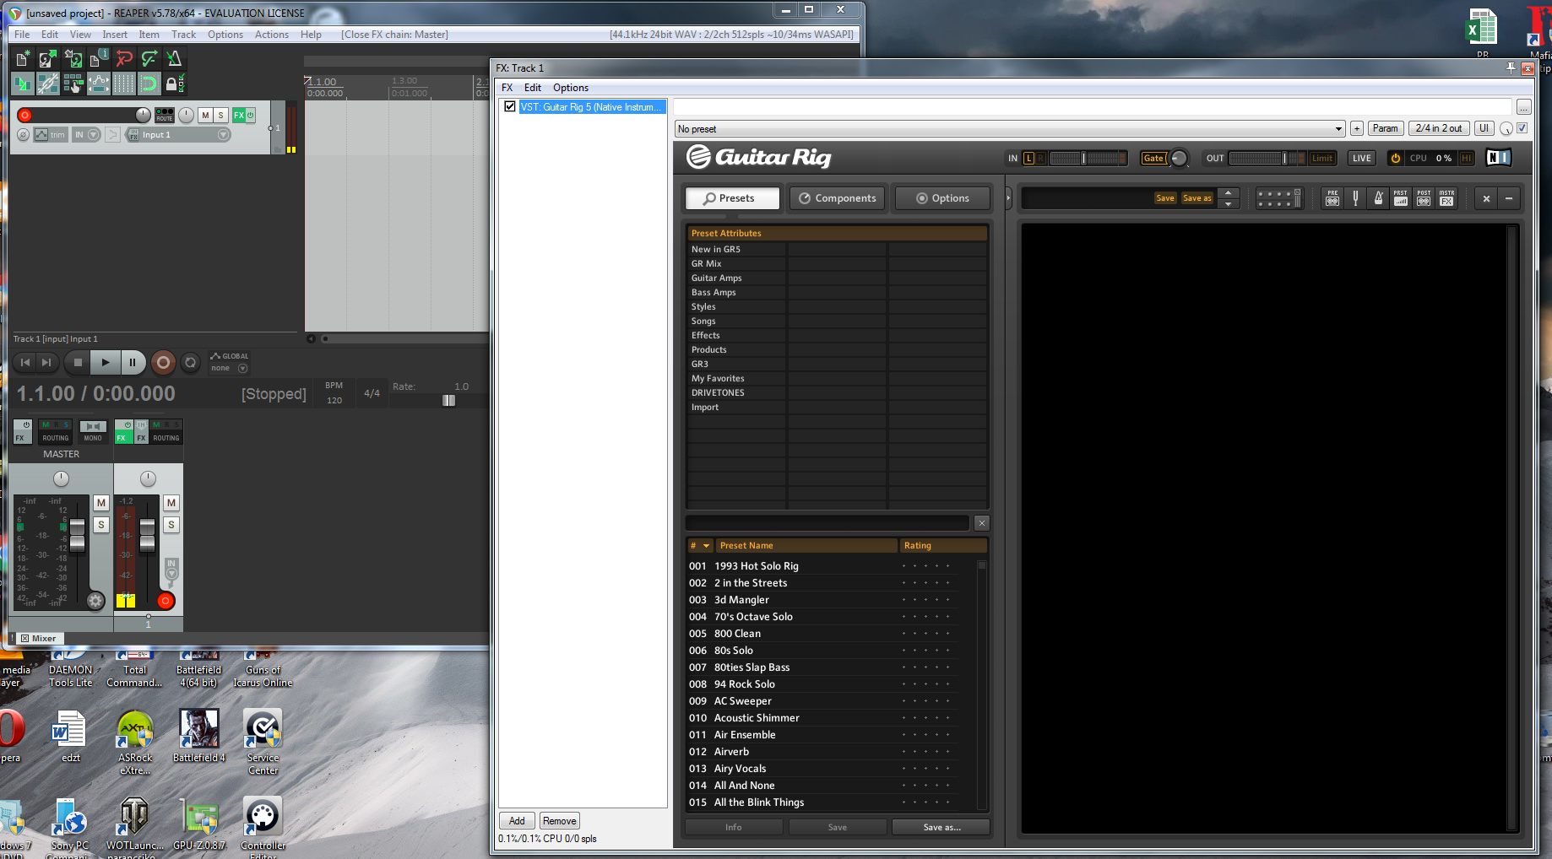Toggle the Gate button in Guitar Rig
This screenshot has height=859, width=1552.
(1153, 158)
